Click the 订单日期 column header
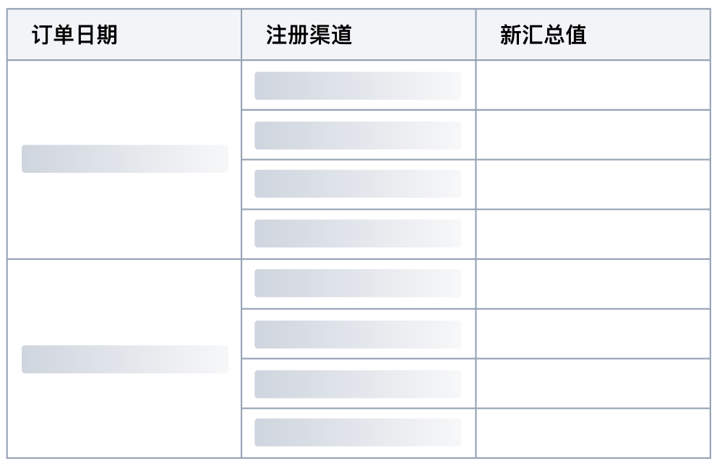This screenshot has width=717, height=466. click(75, 35)
